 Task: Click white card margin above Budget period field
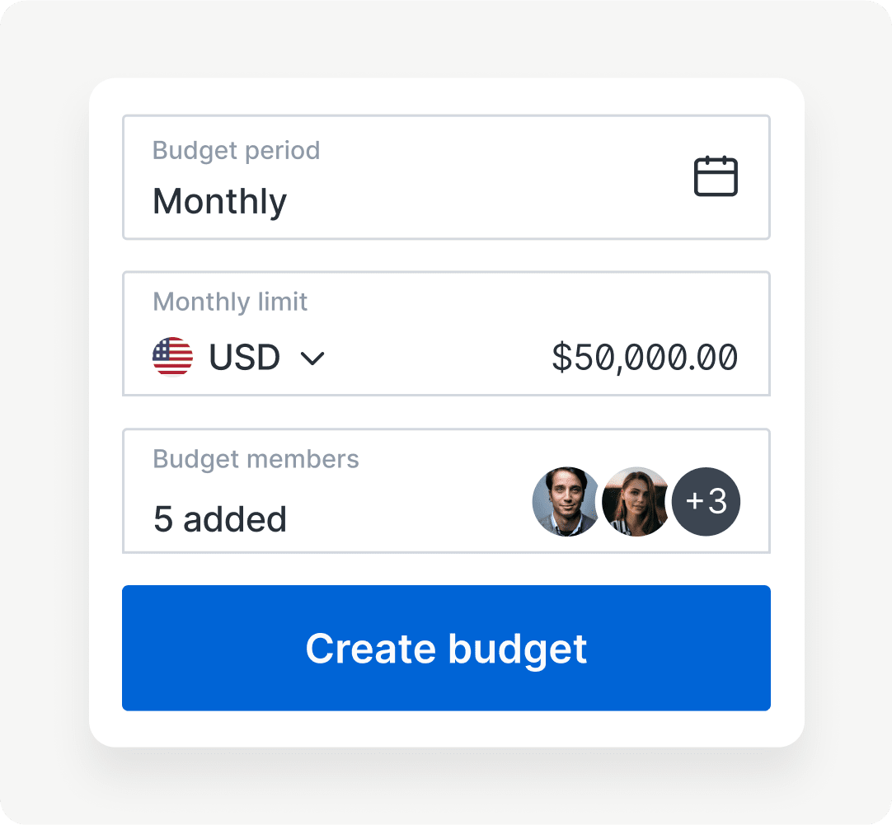[x=445, y=96]
